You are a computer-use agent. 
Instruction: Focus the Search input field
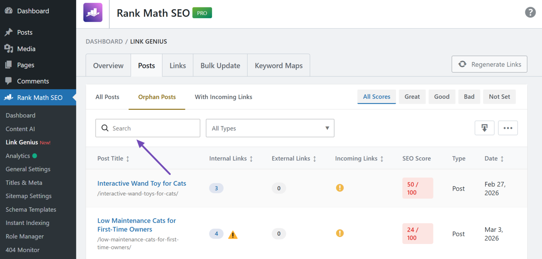pos(148,128)
